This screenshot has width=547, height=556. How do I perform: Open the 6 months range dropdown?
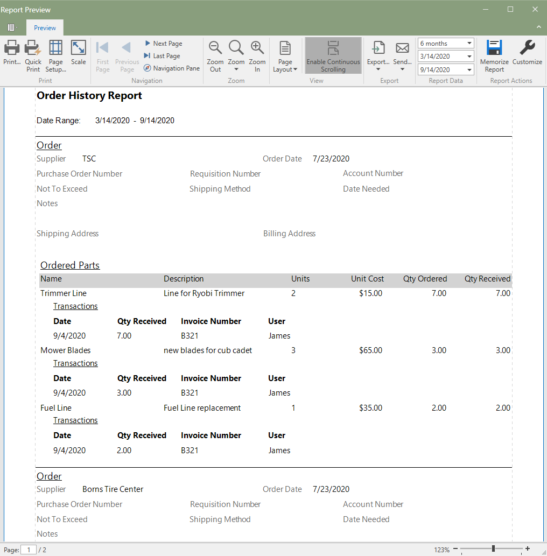point(469,43)
